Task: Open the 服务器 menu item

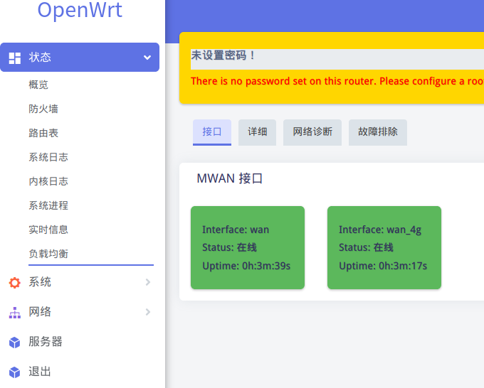Action: (46, 342)
